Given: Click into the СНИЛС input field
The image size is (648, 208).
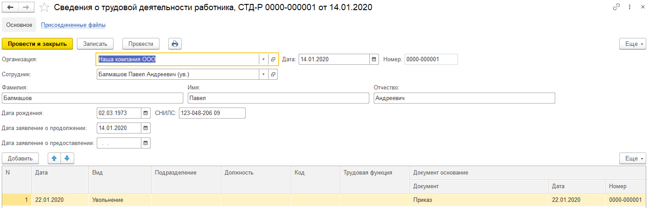Looking at the screenshot, I should pos(212,113).
